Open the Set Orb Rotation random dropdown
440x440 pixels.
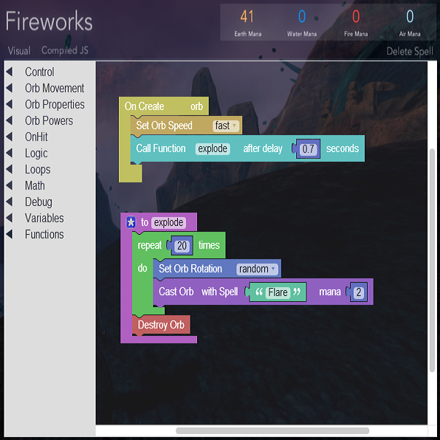pos(257,269)
